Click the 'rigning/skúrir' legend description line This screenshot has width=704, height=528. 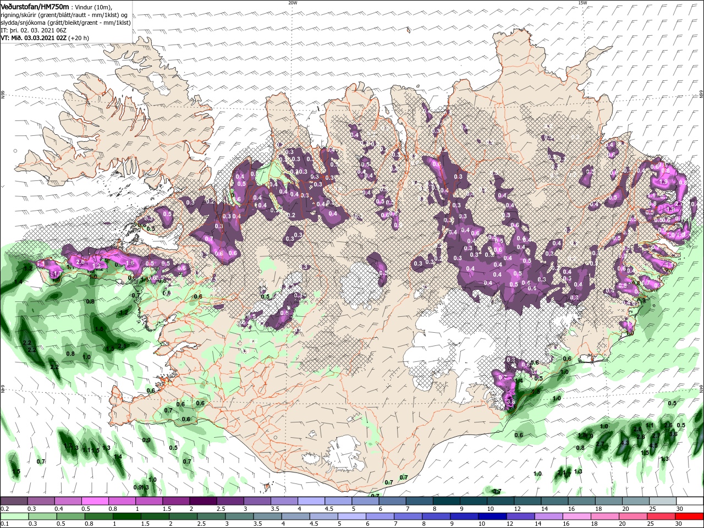(x=64, y=15)
